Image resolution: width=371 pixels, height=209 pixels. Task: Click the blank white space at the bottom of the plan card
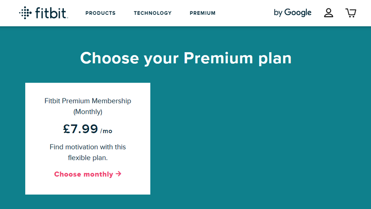point(88,187)
